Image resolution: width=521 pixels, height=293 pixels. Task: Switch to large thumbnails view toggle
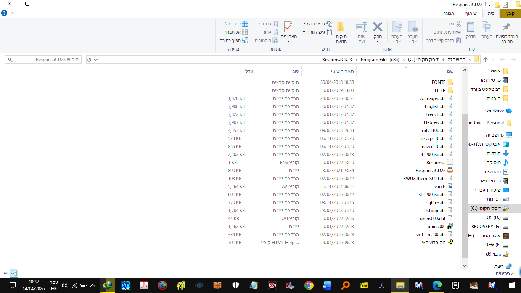5,273
